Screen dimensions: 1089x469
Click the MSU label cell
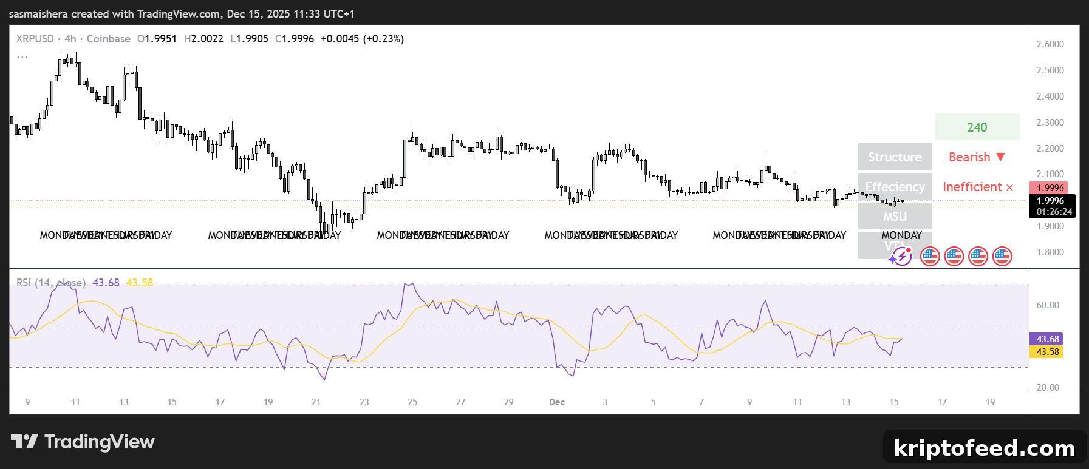coord(895,216)
